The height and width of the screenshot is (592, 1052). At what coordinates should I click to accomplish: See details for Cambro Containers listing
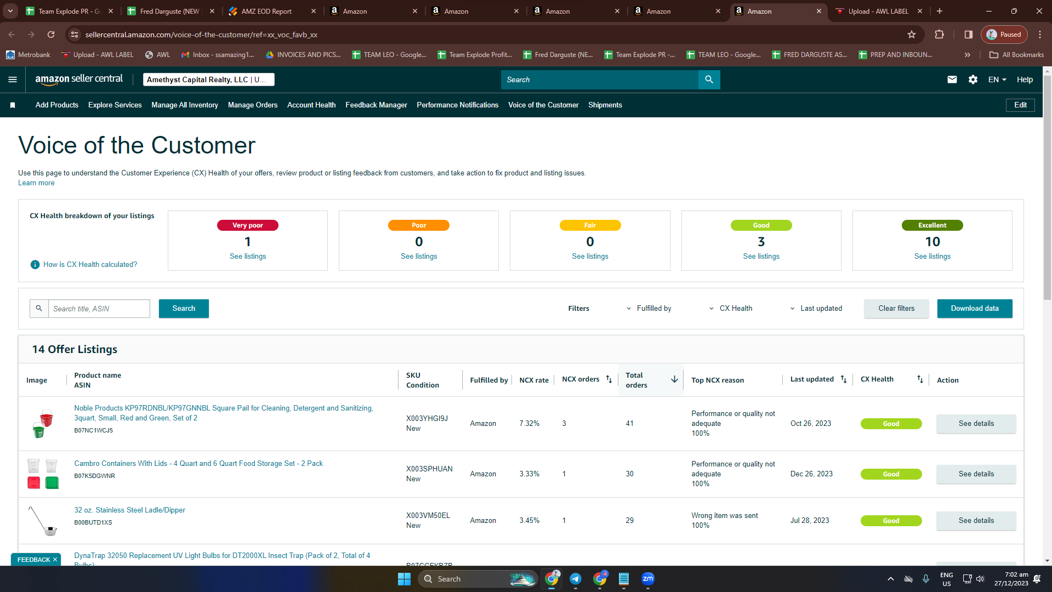point(976,474)
